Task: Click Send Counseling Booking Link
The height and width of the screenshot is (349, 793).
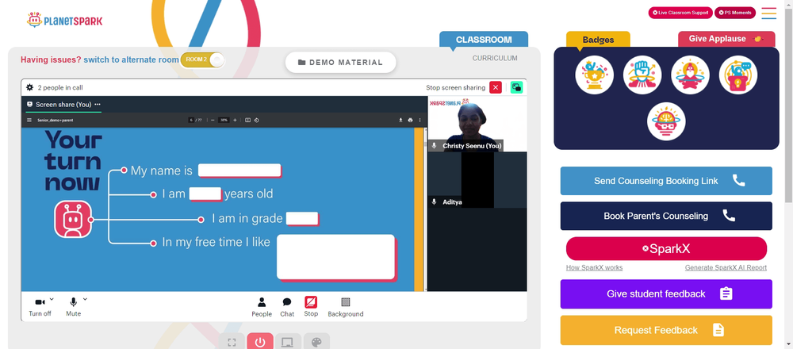Action: [666, 181]
